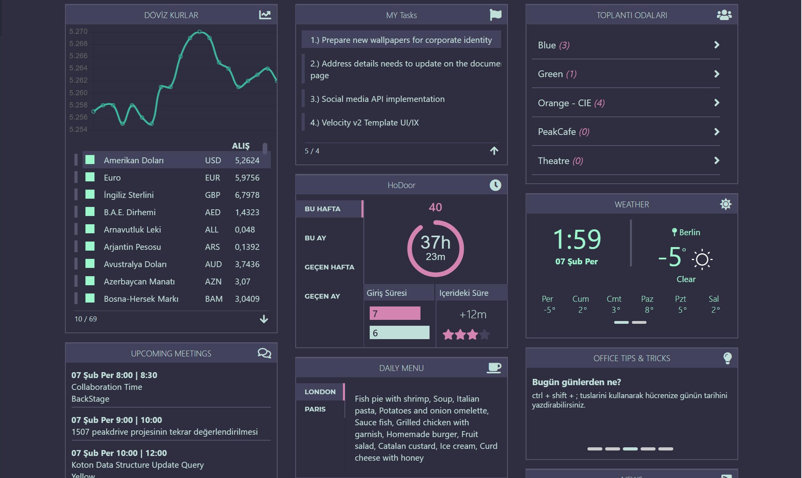Click the 1507 peakdrive meeting entry
This screenshot has height=478, width=802.
pos(171,426)
